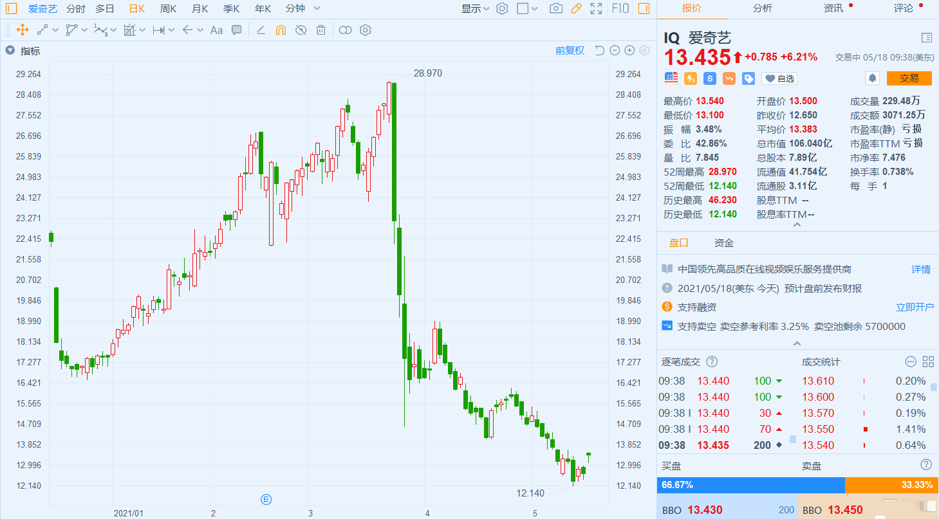Screen dimensions: 939x519
Task: Click the orange short-selling arrow badge
Action: pos(729,78)
